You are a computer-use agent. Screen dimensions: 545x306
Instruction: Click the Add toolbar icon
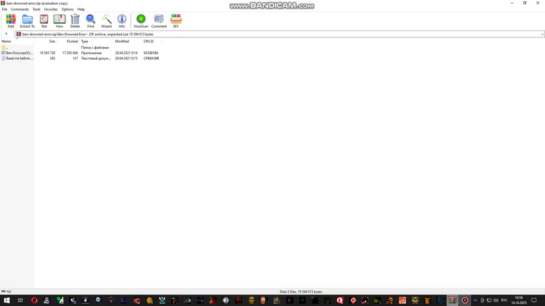pyautogui.click(x=11, y=21)
